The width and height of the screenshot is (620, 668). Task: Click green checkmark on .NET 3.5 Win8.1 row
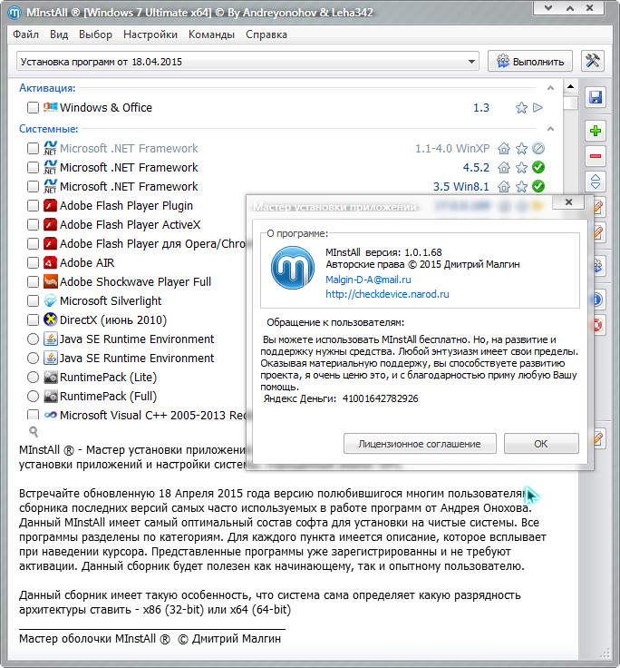pyautogui.click(x=538, y=186)
